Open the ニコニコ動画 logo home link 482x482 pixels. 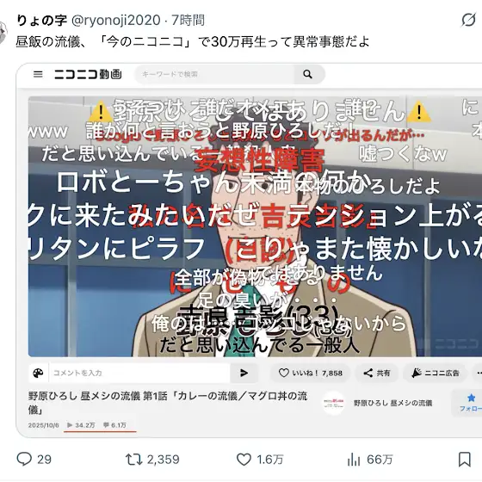click(x=88, y=74)
